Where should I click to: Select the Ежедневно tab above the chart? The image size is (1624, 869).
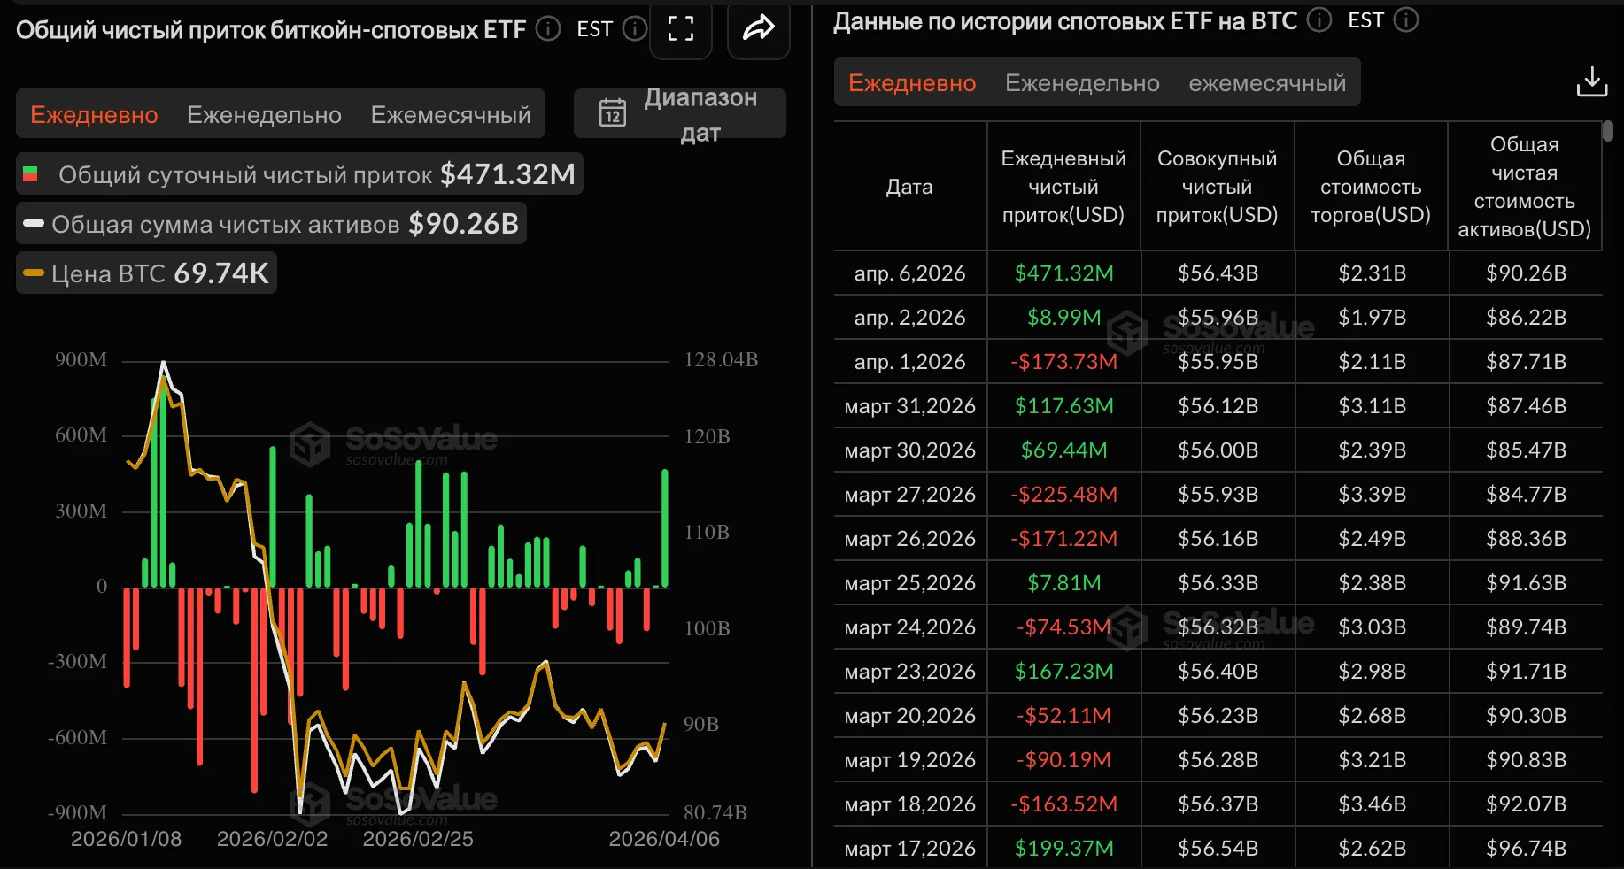(94, 115)
